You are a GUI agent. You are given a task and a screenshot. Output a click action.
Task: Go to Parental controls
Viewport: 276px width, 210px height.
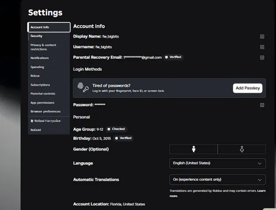pos(49,94)
